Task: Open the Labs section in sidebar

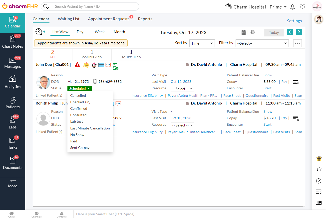Action: click(x=12, y=122)
